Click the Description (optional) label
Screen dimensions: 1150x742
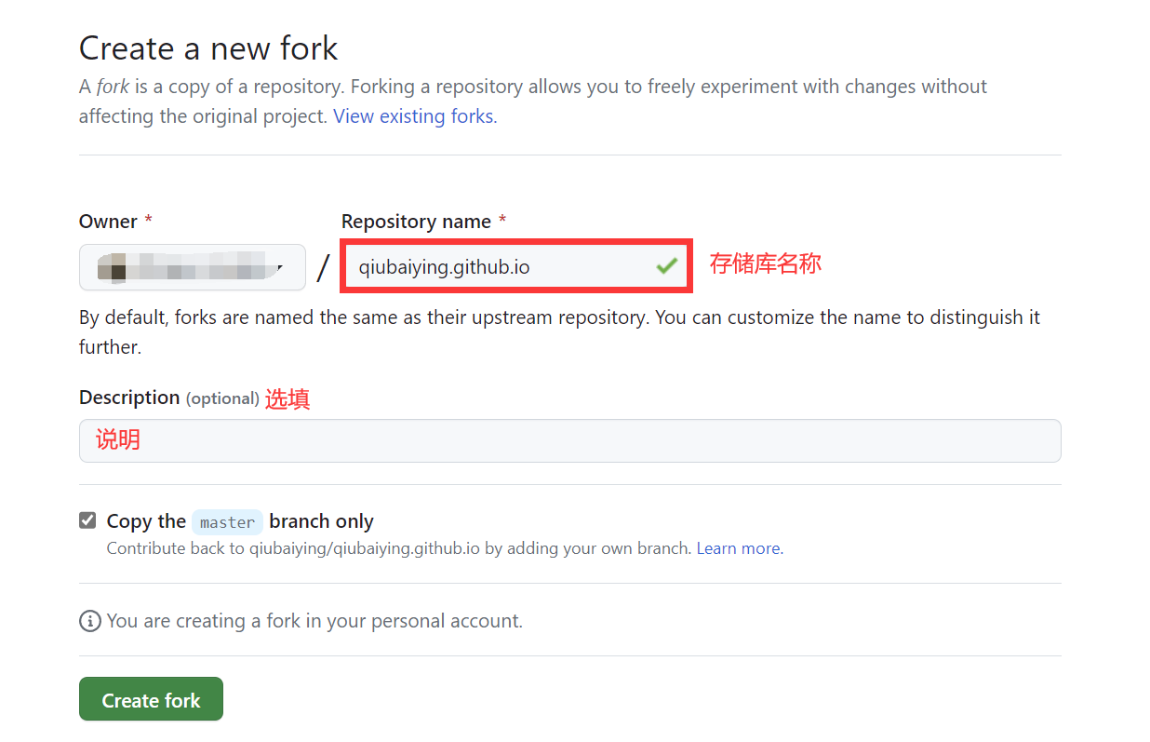coord(168,398)
